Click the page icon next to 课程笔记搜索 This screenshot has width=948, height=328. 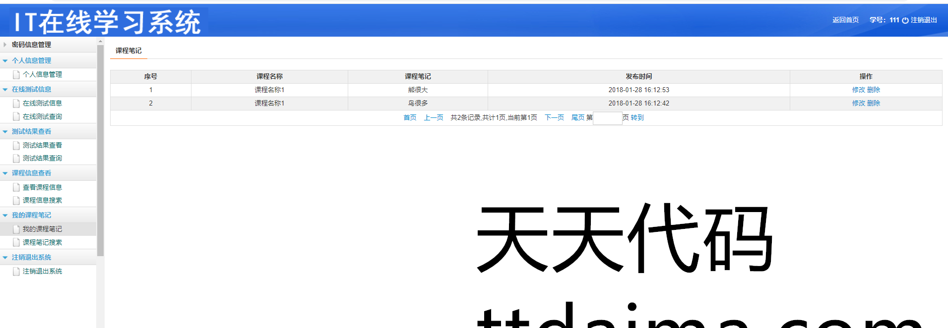(x=16, y=243)
